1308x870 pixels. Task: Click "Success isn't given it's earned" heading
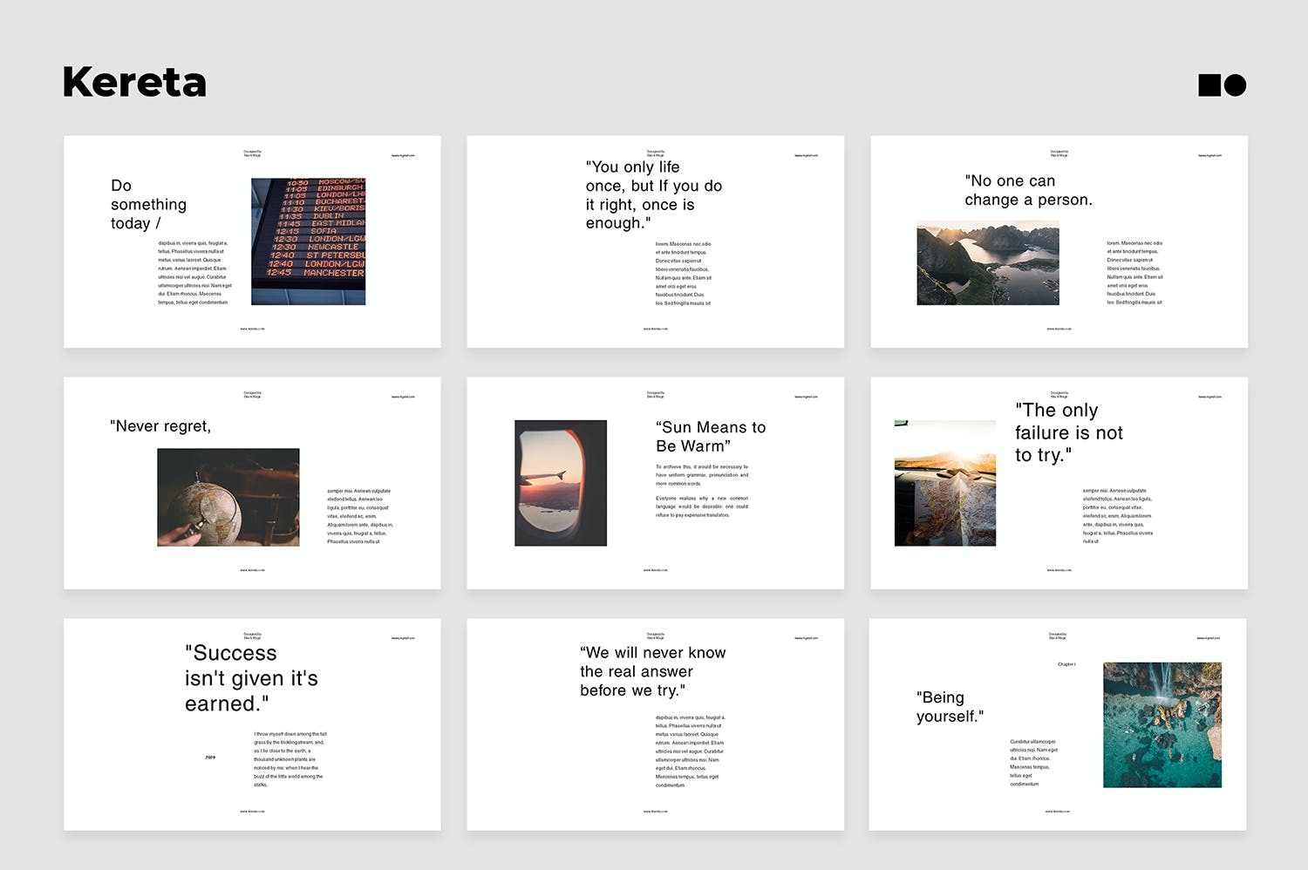pyautogui.click(x=251, y=678)
